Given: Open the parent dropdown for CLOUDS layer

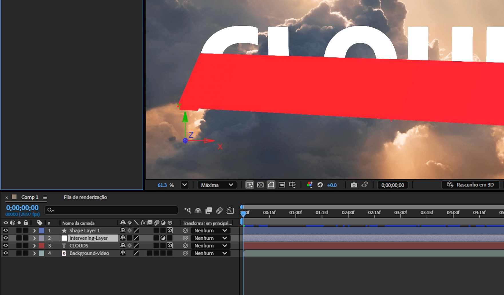Looking at the screenshot, I should [x=210, y=246].
